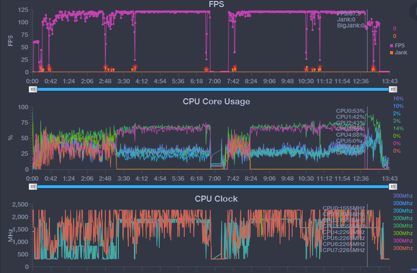Image resolution: width=417 pixels, height=273 pixels.
Task: Click the 2,500 label on CPU Clock y-axis
Action: point(20,205)
